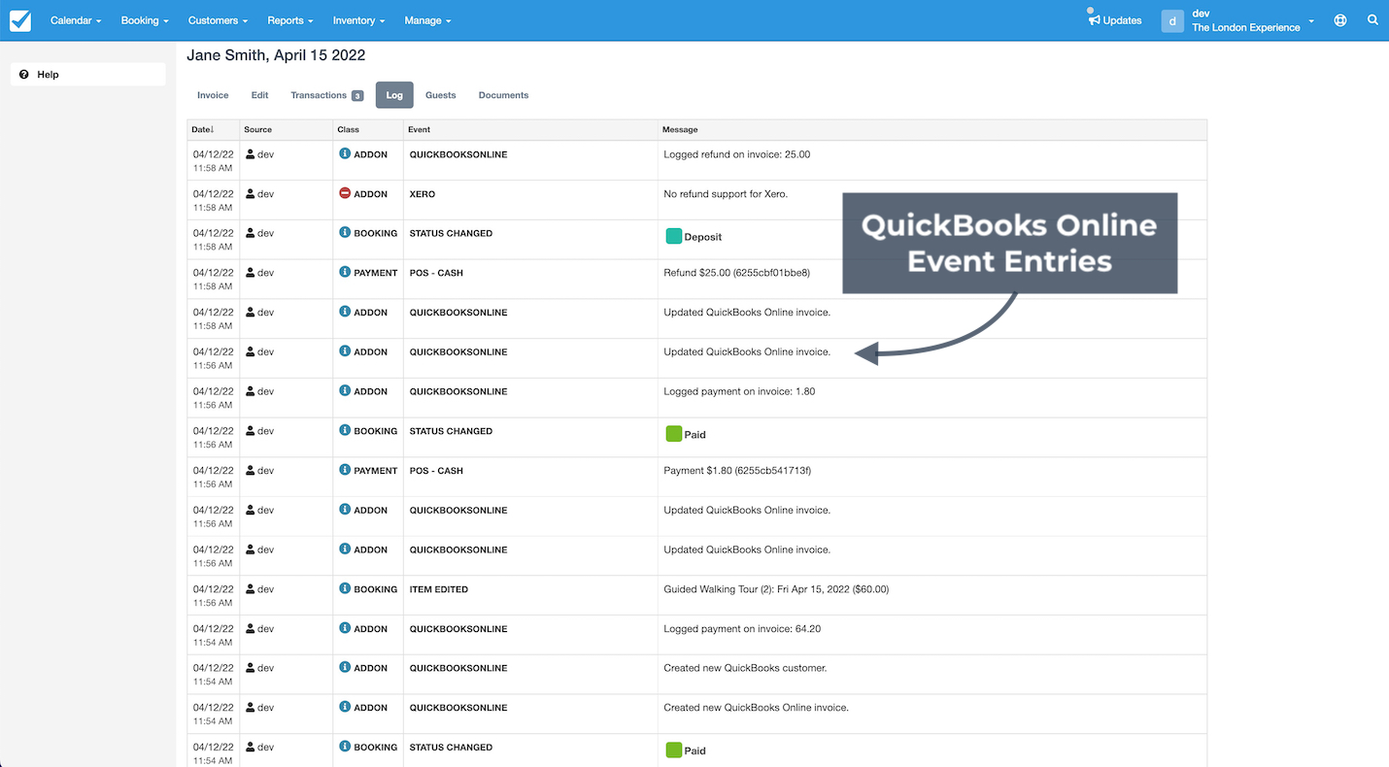Click 'Jane Smith, April 15 2022' heading
This screenshot has height=767, width=1389.
pos(276,55)
